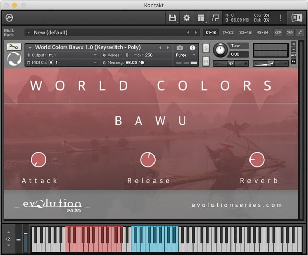Toggle the minimized view icon
The width and height of the screenshot is (308, 255).
point(215,18)
